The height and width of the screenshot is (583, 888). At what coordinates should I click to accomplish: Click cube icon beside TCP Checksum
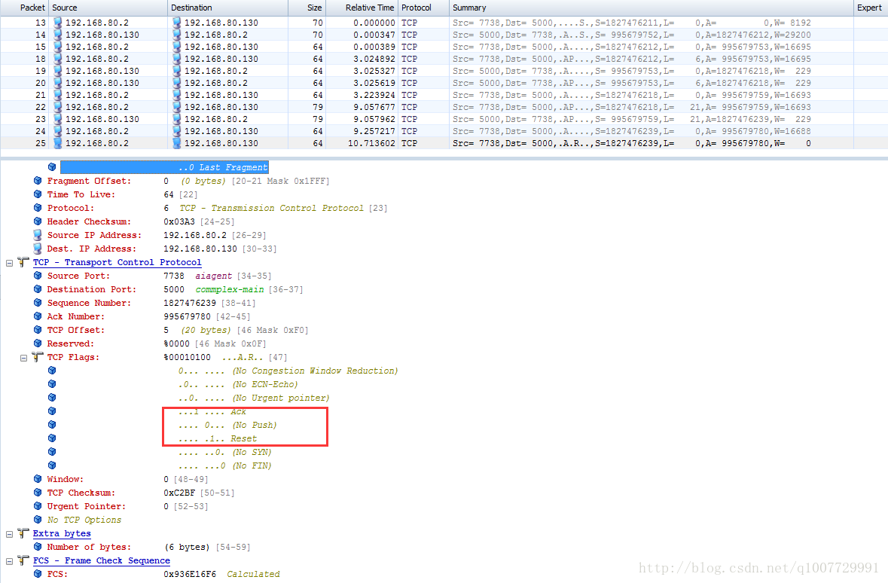pyautogui.click(x=38, y=493)
